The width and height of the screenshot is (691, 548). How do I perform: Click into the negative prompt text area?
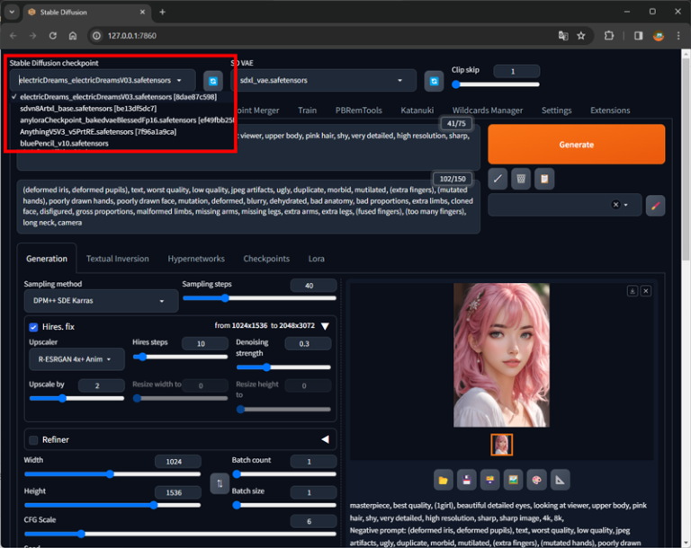[x=248, y=207]
